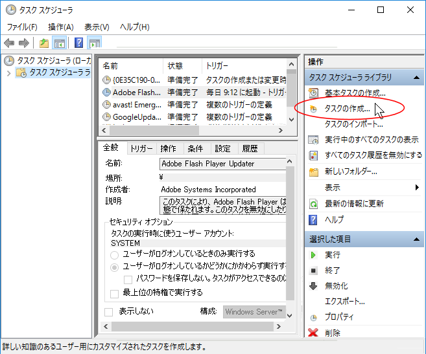Click the green Run (実行) icon
This screenshot has width=426, height=354.
(314, 255)
